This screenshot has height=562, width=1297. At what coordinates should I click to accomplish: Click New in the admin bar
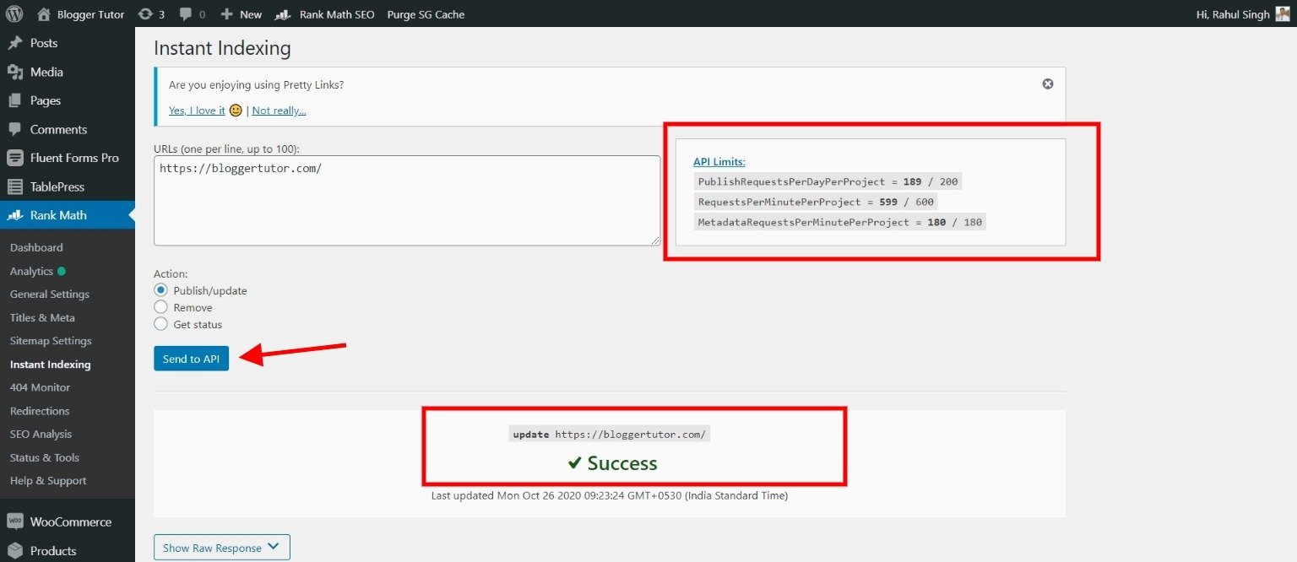251,14
